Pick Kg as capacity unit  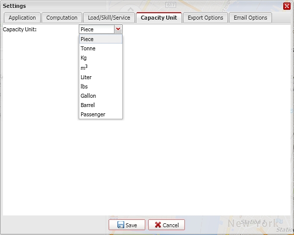click(x=101, y=58)
